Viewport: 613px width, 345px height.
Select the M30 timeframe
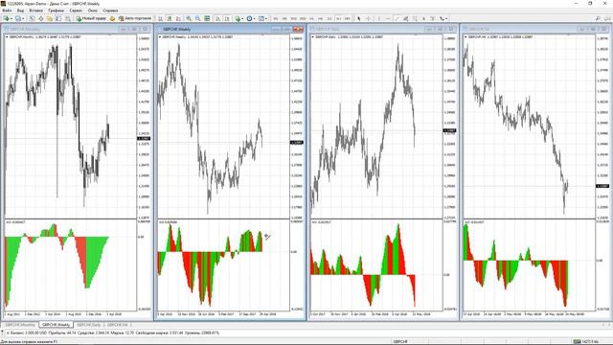pos(303,18)
